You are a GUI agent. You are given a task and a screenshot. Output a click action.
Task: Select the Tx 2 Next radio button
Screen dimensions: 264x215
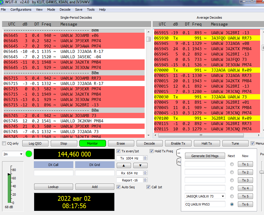point(232,172)
